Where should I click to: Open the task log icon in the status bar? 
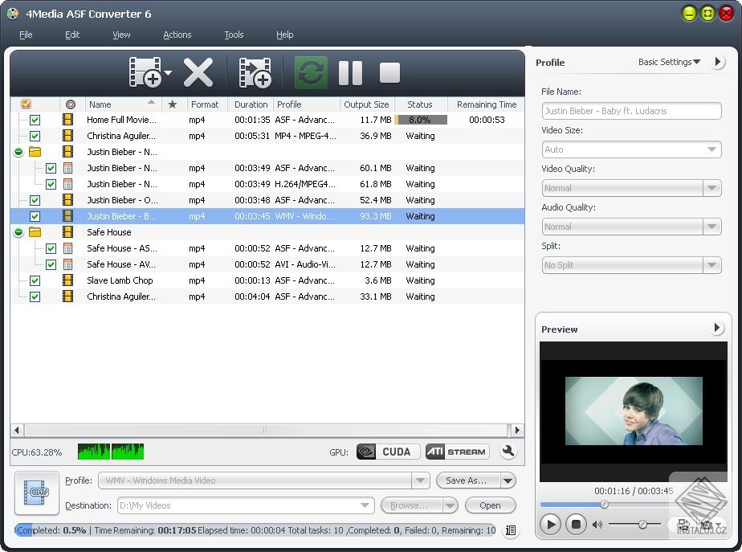click(511, 530)
